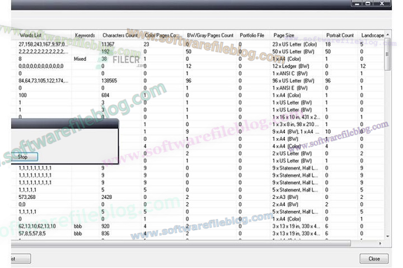Click the '684' characters count cell
The height and width of the screenshot is (268, 403).
105,95
